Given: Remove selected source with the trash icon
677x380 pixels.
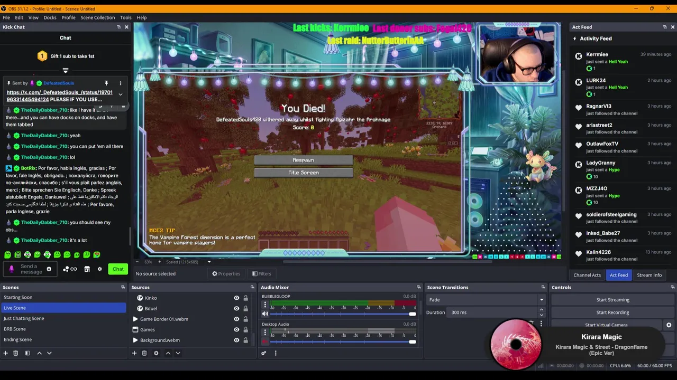Looking at the screenshot, I should tap(144, 353).
